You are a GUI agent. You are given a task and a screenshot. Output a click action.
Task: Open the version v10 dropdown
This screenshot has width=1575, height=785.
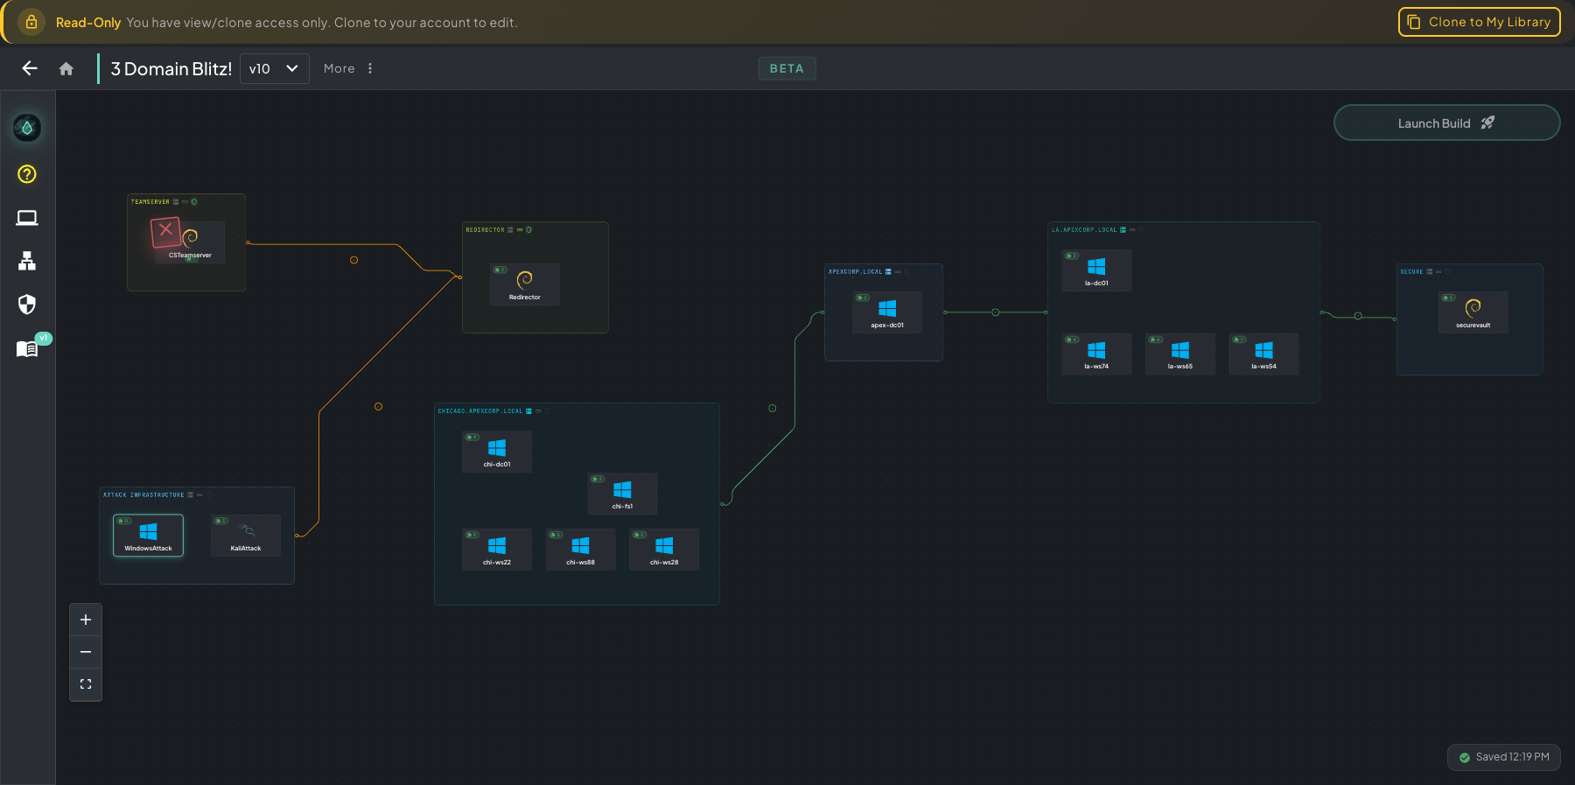(x=274, y=68)
